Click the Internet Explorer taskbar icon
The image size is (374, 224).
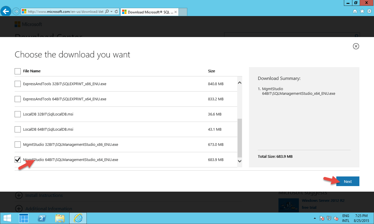(78, 218)
